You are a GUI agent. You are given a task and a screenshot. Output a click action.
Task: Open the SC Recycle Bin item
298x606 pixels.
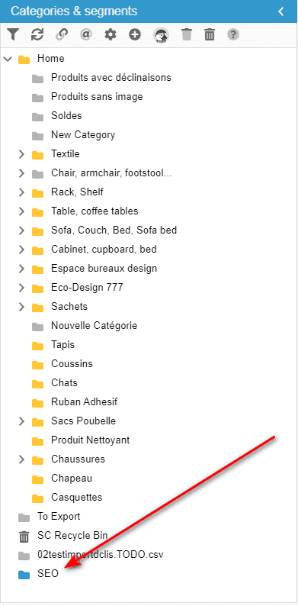click(x=72, y=536)
